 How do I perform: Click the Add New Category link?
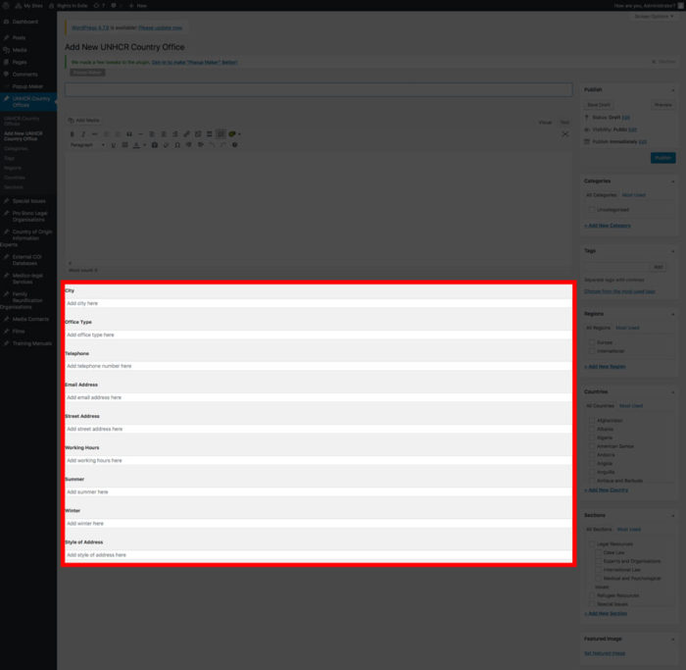point(608,226)
